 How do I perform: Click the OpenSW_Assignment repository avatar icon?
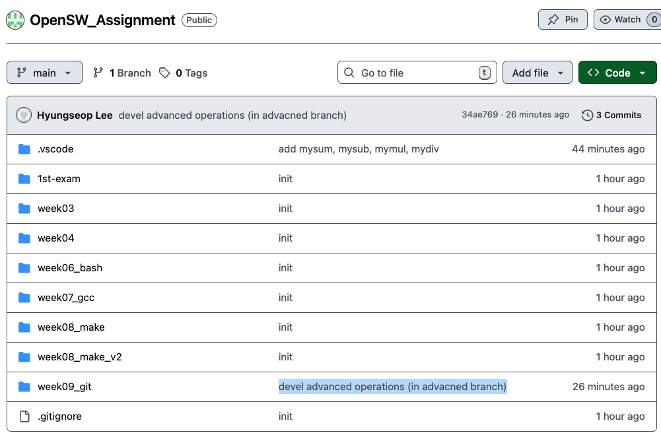pyautogui.click(x=16, y=20)
